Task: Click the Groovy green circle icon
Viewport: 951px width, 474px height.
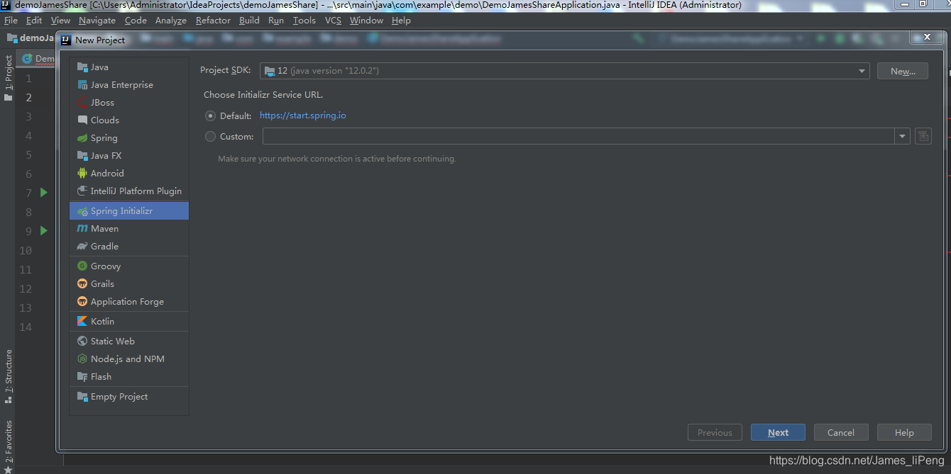Action: pos(82,266)
